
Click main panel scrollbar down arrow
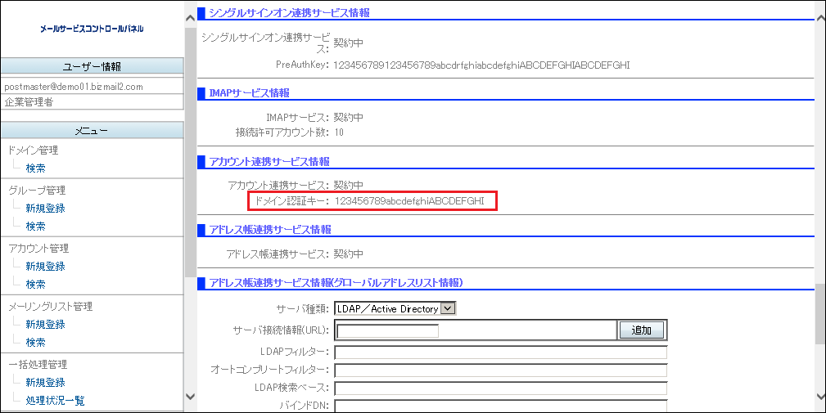(820, 396)
